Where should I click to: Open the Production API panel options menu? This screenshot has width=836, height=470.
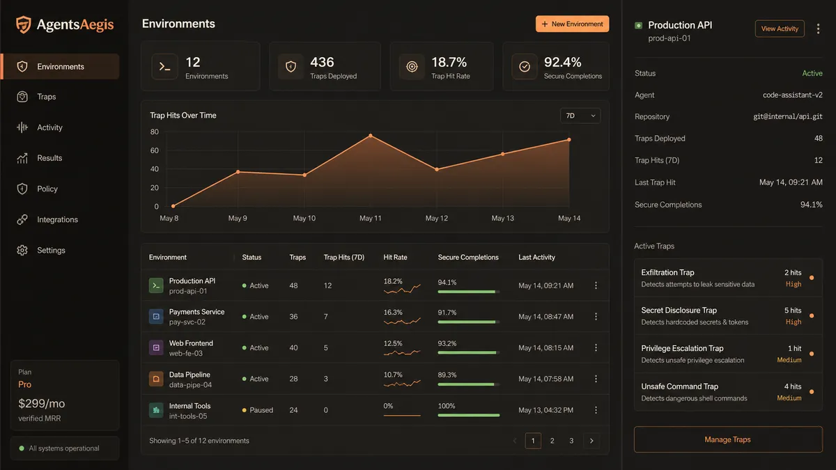[x=818, y=29]
